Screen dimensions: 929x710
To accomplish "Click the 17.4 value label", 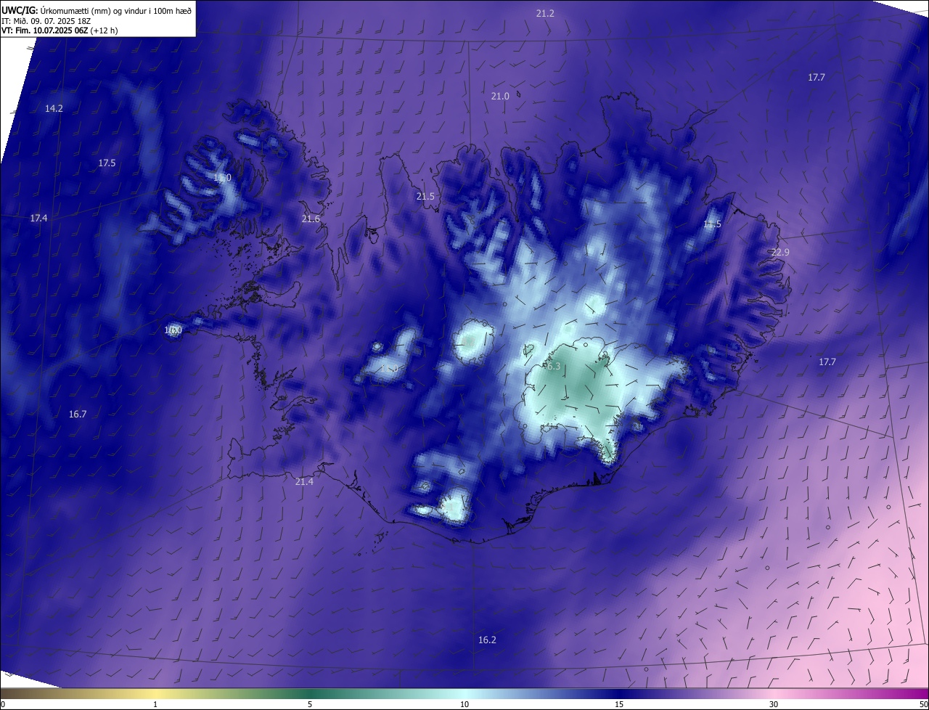I will click(x=38, y=219).
